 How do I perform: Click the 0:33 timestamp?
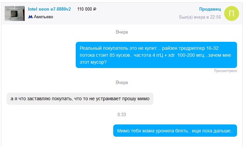coord(122,114)
